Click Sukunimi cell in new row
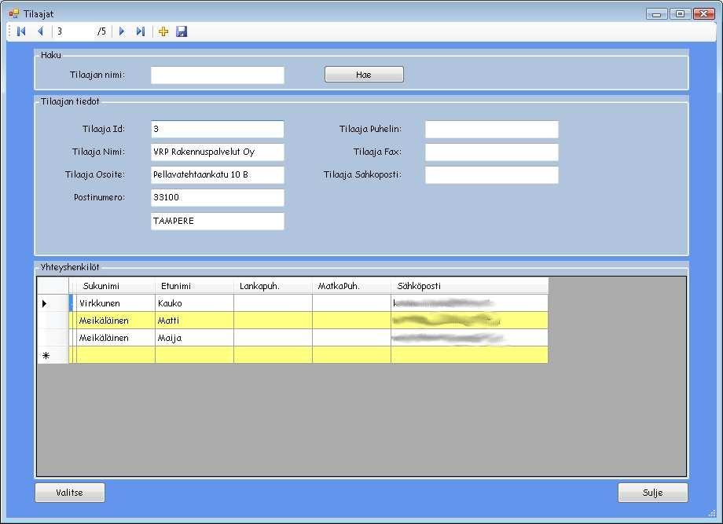 116,355
